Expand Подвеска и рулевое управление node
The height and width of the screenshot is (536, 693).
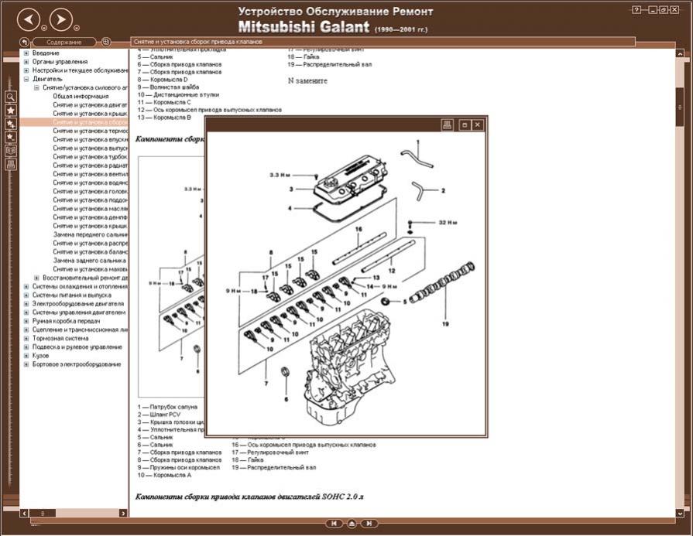click(26, 347)
